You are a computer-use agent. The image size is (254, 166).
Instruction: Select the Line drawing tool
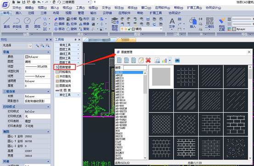tap(6, 23)
